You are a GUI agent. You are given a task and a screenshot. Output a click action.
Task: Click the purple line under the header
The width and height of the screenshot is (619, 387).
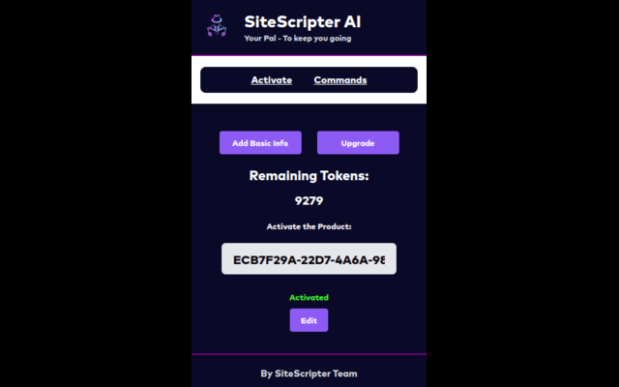[309, 55]
